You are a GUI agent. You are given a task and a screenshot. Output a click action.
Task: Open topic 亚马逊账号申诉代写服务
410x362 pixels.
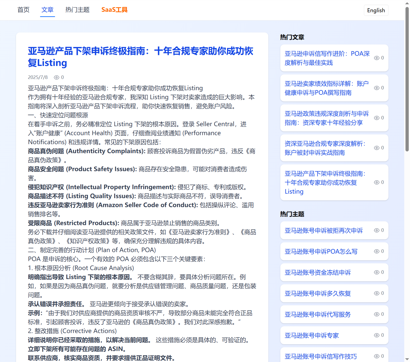pos(318,315)
